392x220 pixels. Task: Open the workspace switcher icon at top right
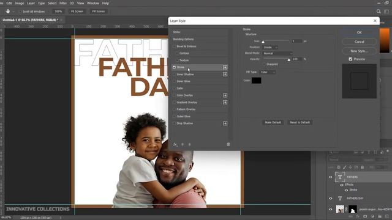point(386,11)
